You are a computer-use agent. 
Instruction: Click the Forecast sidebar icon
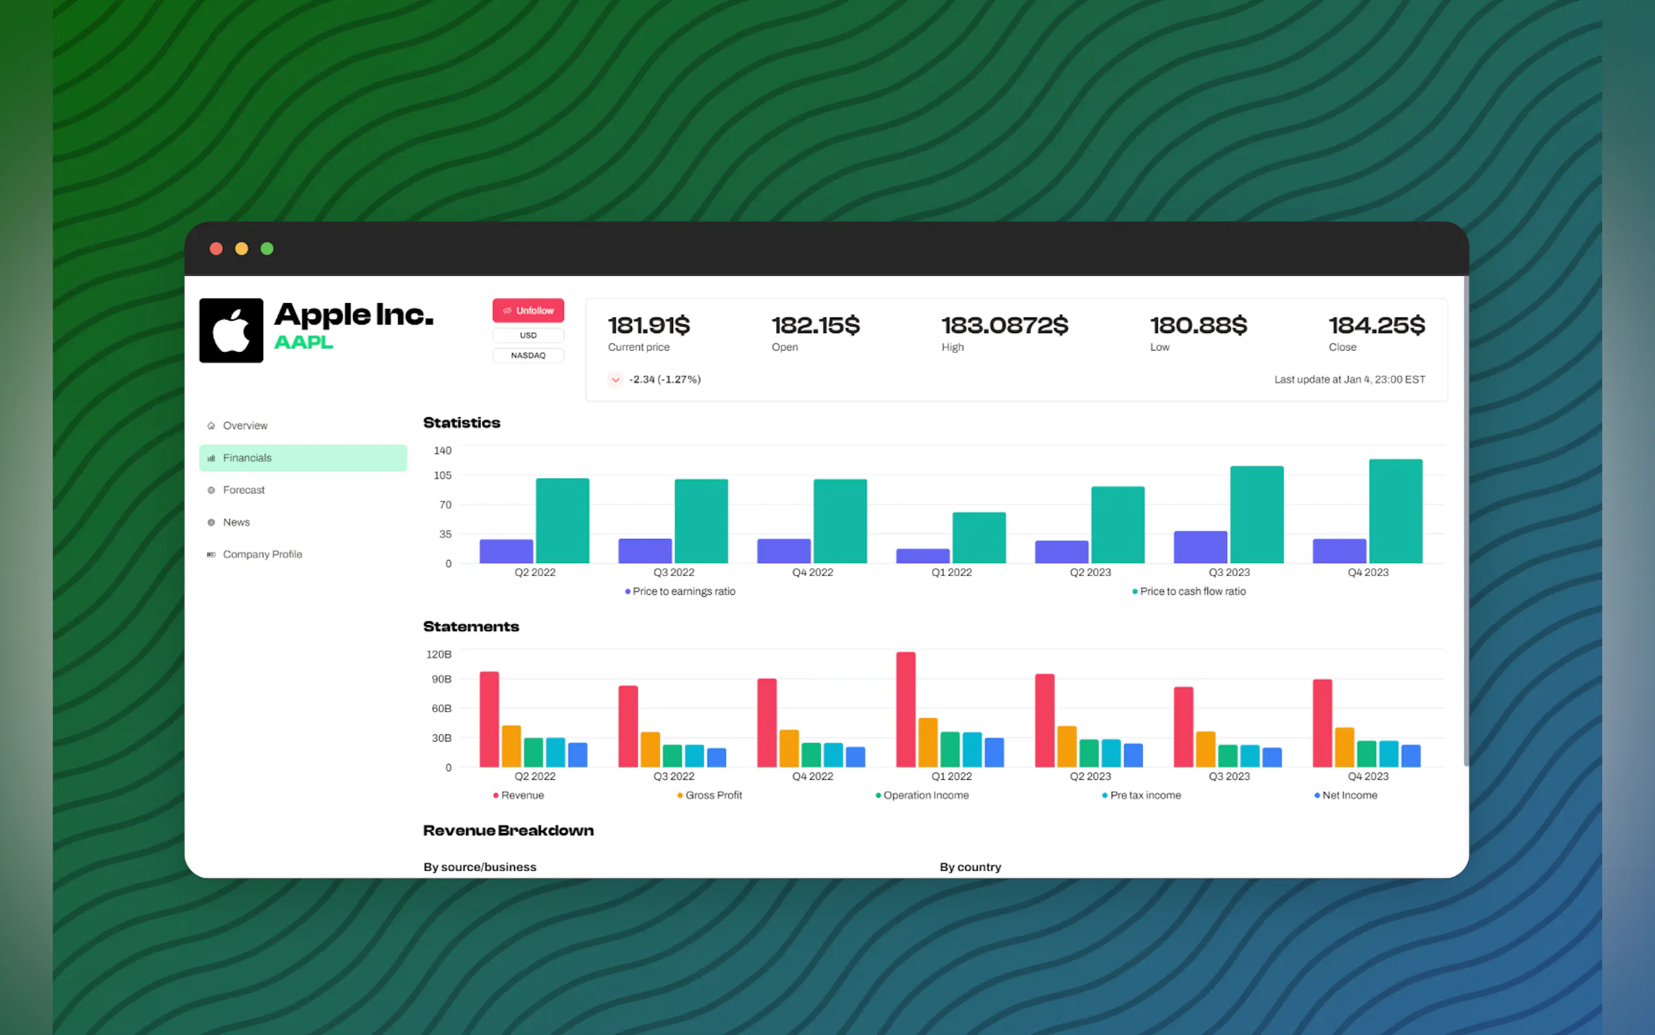pos(210,490)
